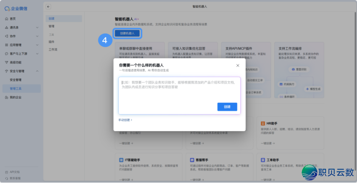The height and width of the screenshot is (183, 357).
Task: Click the 支持API/MCP插件 card title
Action: click(238, 48)
